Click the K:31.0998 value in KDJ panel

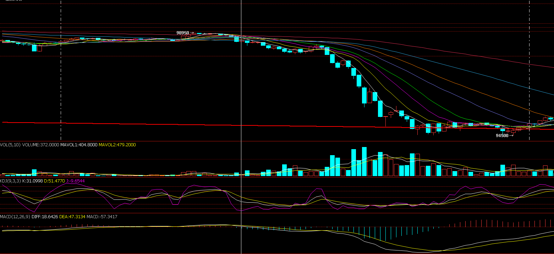pos(32,181)
